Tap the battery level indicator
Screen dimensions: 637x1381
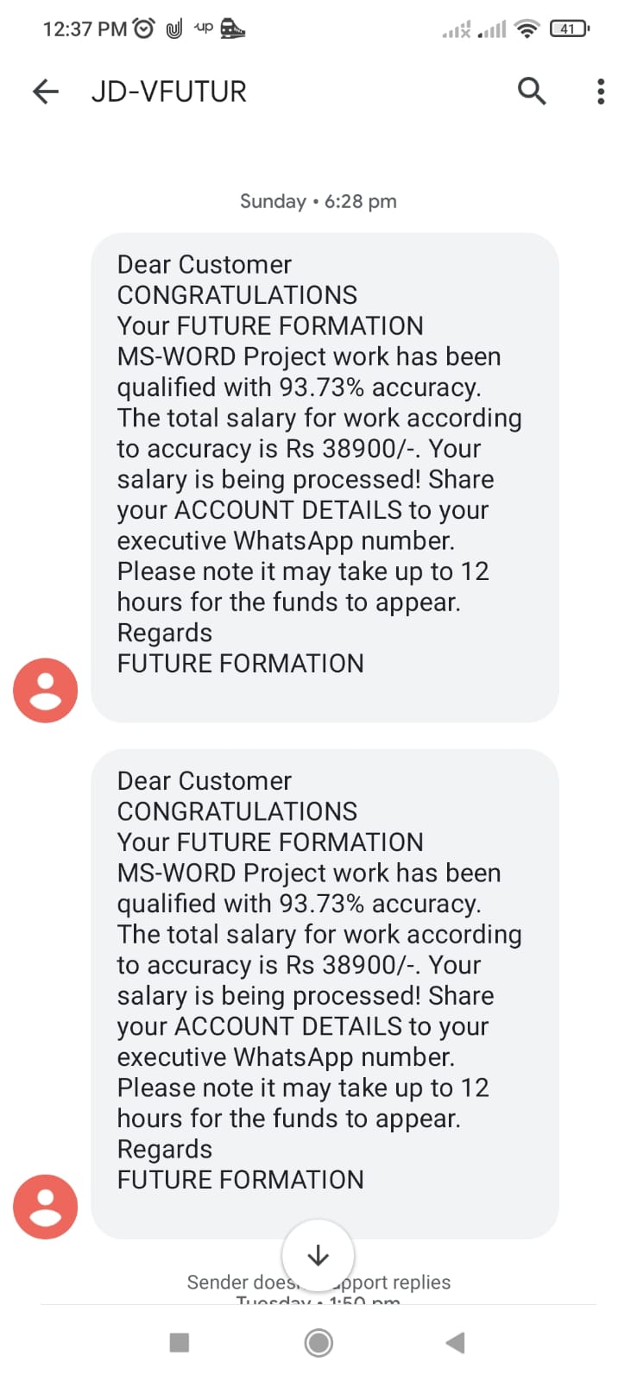(569, 28)
